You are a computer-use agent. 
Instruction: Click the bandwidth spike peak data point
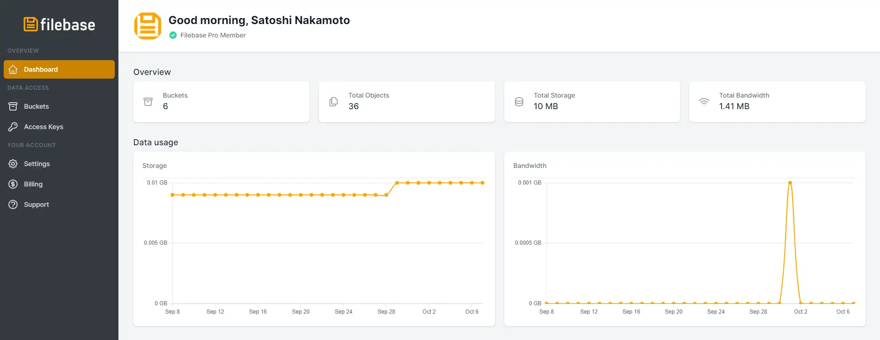pos(790,183)
